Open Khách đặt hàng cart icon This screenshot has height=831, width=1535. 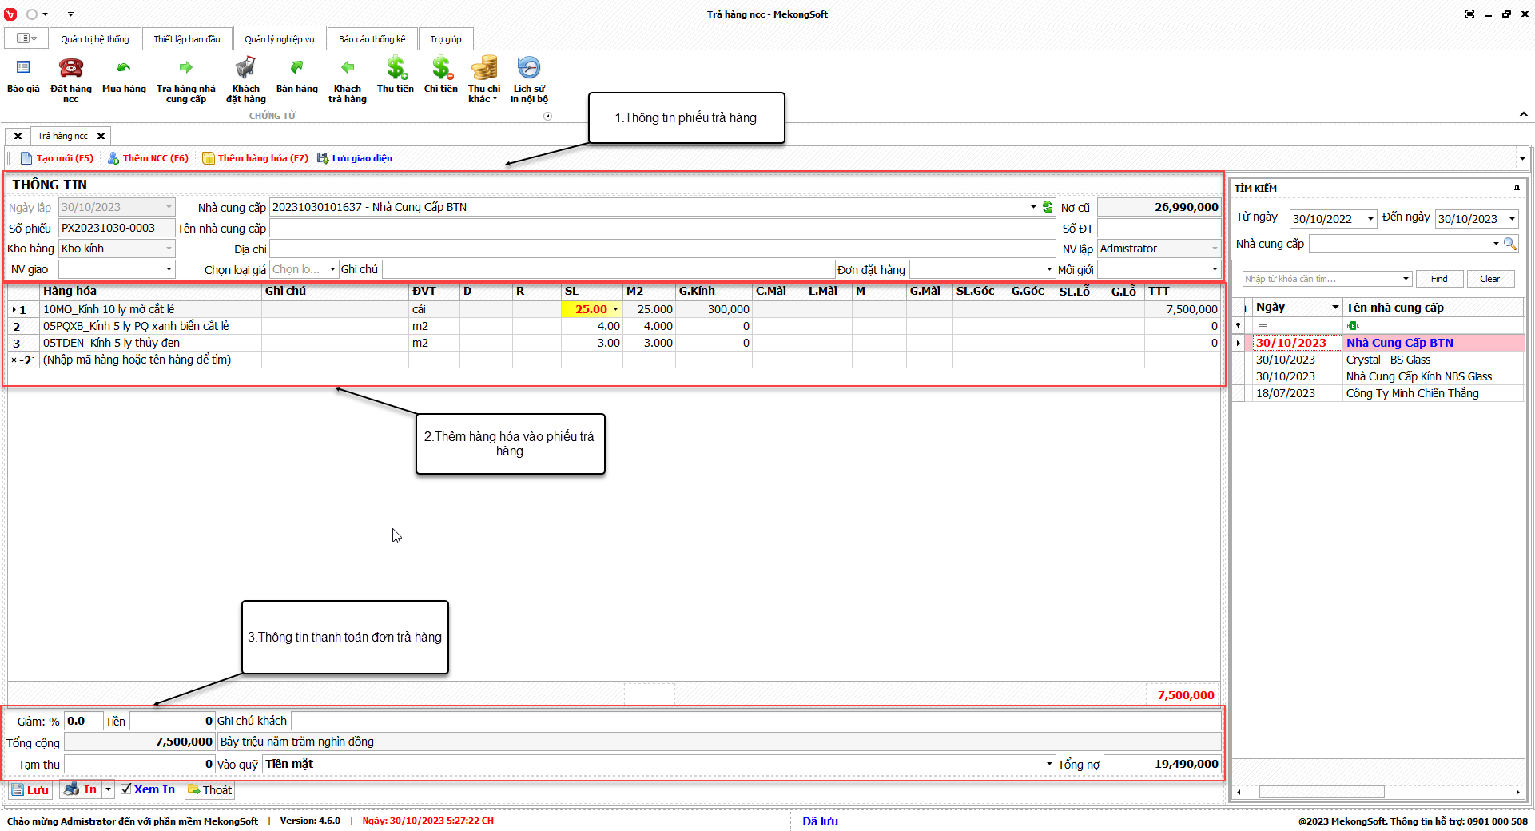(245, 80)
